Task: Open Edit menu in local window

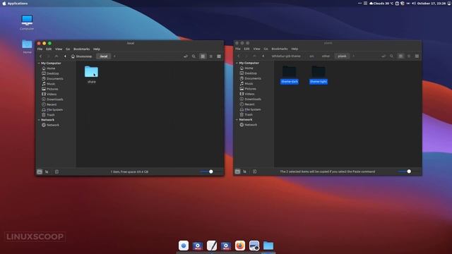Action: 49,49
